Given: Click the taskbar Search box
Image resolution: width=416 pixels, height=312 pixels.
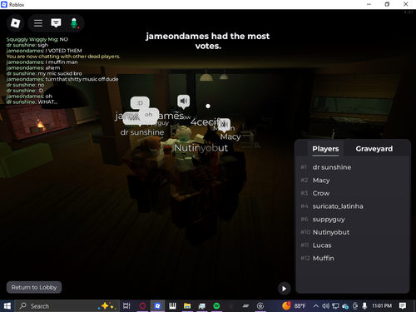Looking at the screenshot, I should (67, 306).
